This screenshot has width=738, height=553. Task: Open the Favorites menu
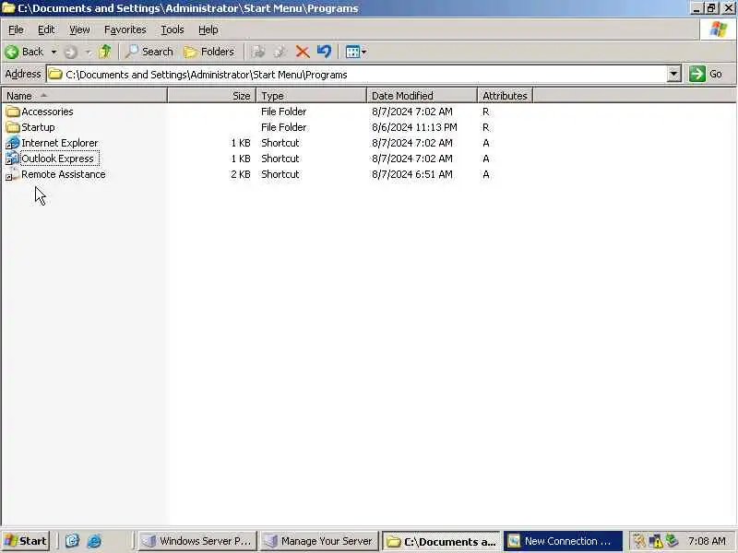pos(125,29)
